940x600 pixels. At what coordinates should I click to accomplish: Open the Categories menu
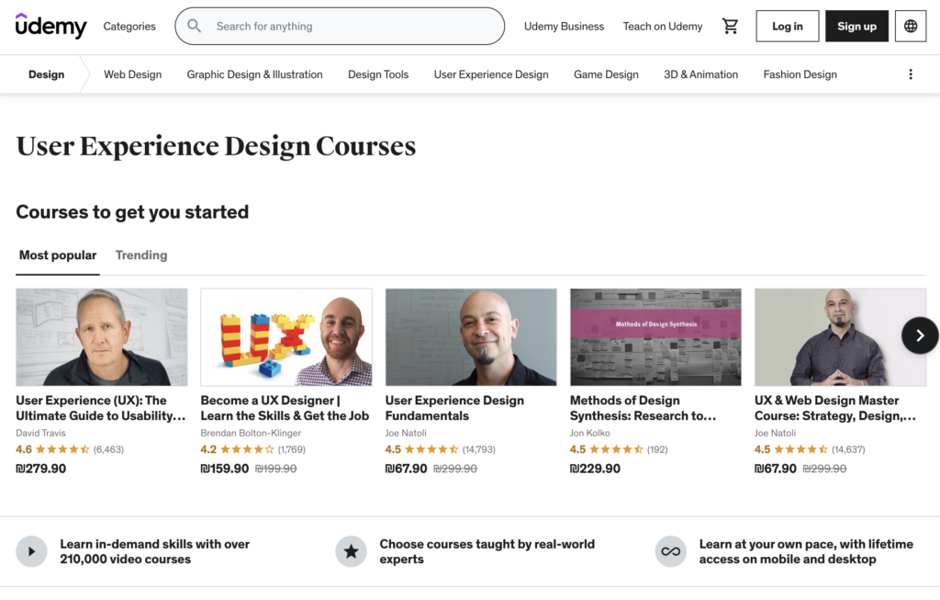[129, 27]
